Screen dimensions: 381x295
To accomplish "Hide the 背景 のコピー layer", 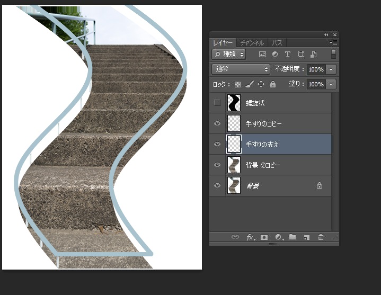I will click(x=217, y=165).
